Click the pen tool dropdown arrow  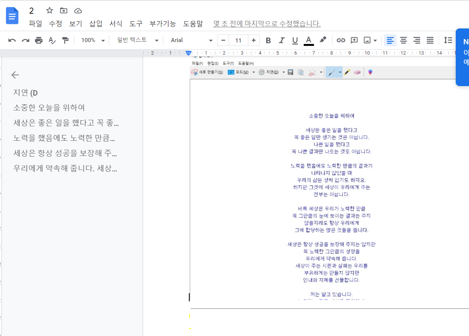[x=340, y=72]
